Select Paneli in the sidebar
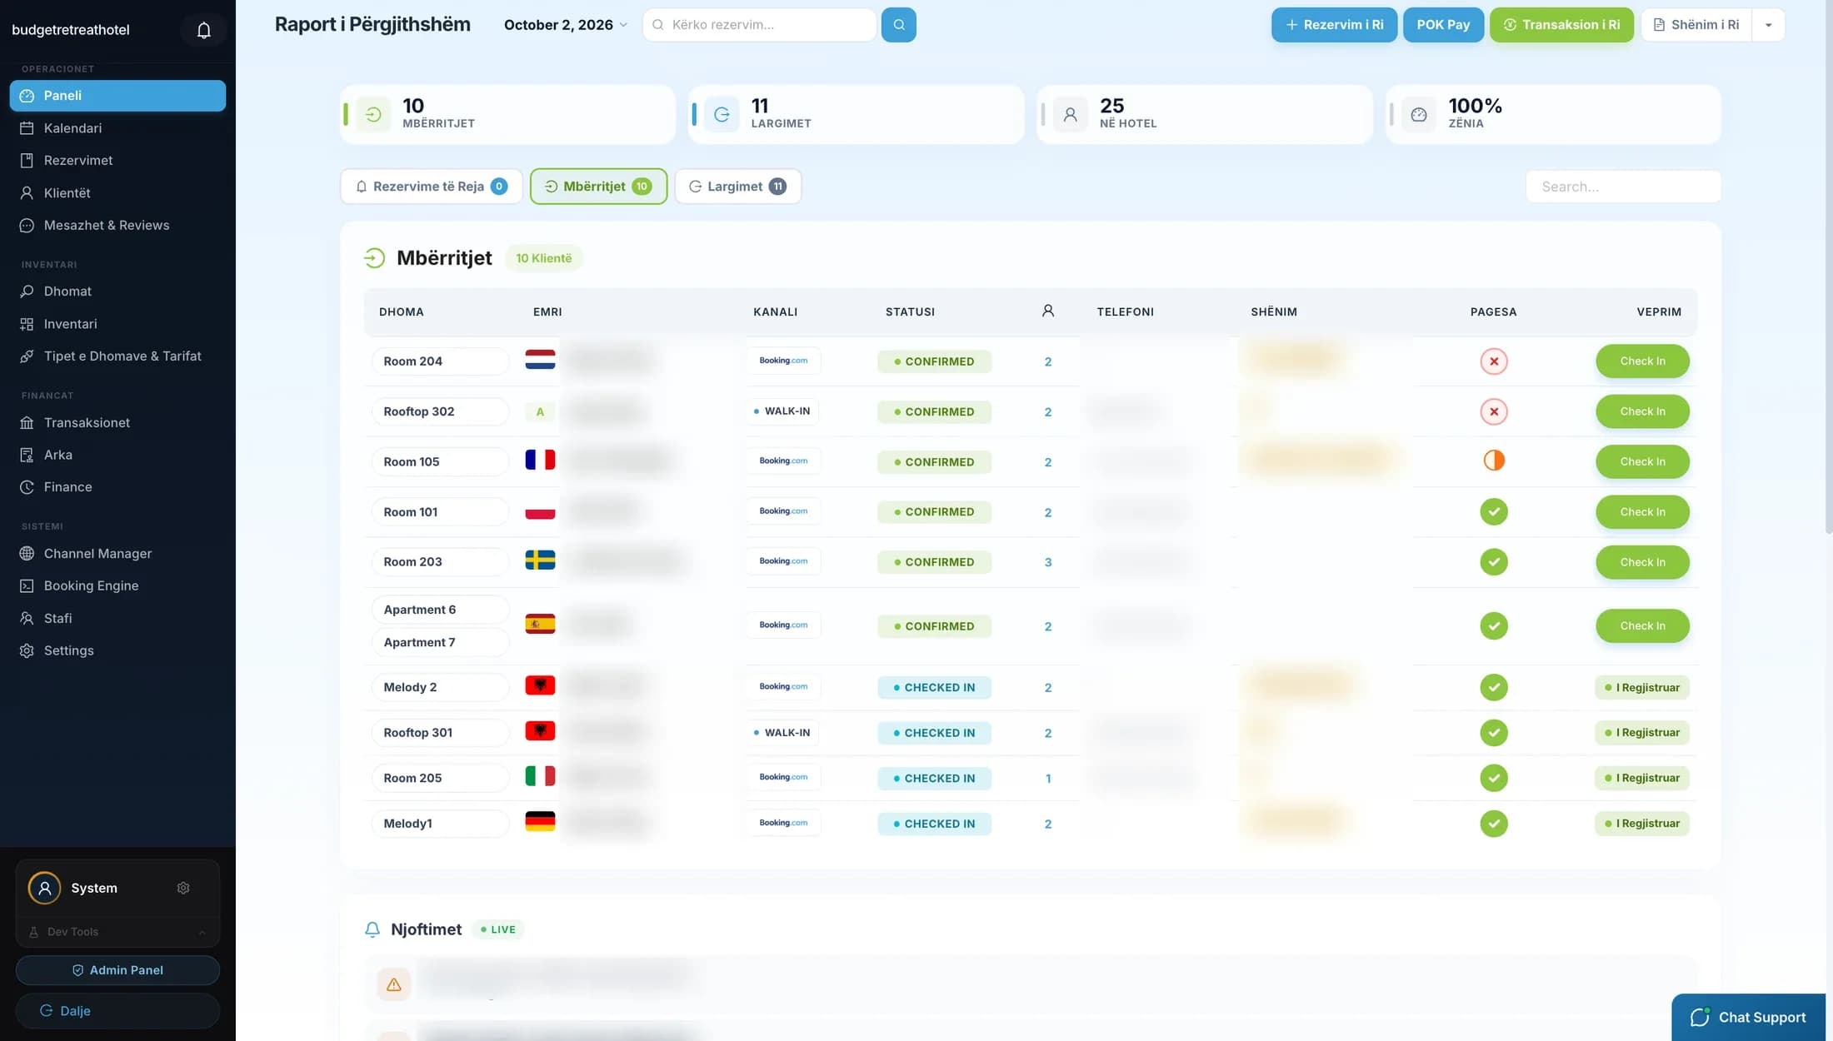 click(x=117, y=96)
